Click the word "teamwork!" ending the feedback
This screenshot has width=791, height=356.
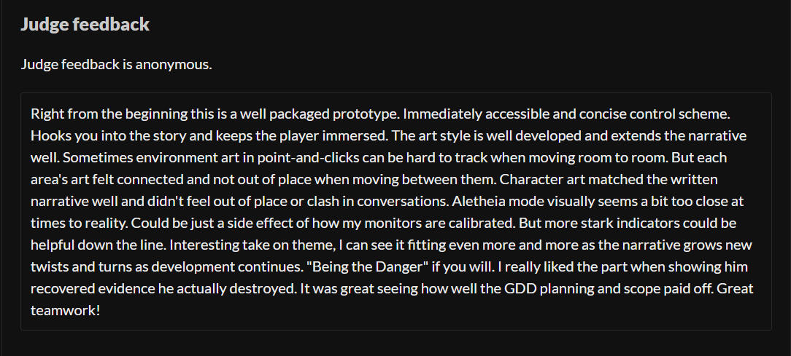point(65,309)
